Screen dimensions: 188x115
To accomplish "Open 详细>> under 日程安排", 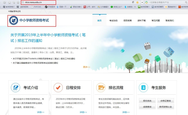I will (83, 112).
